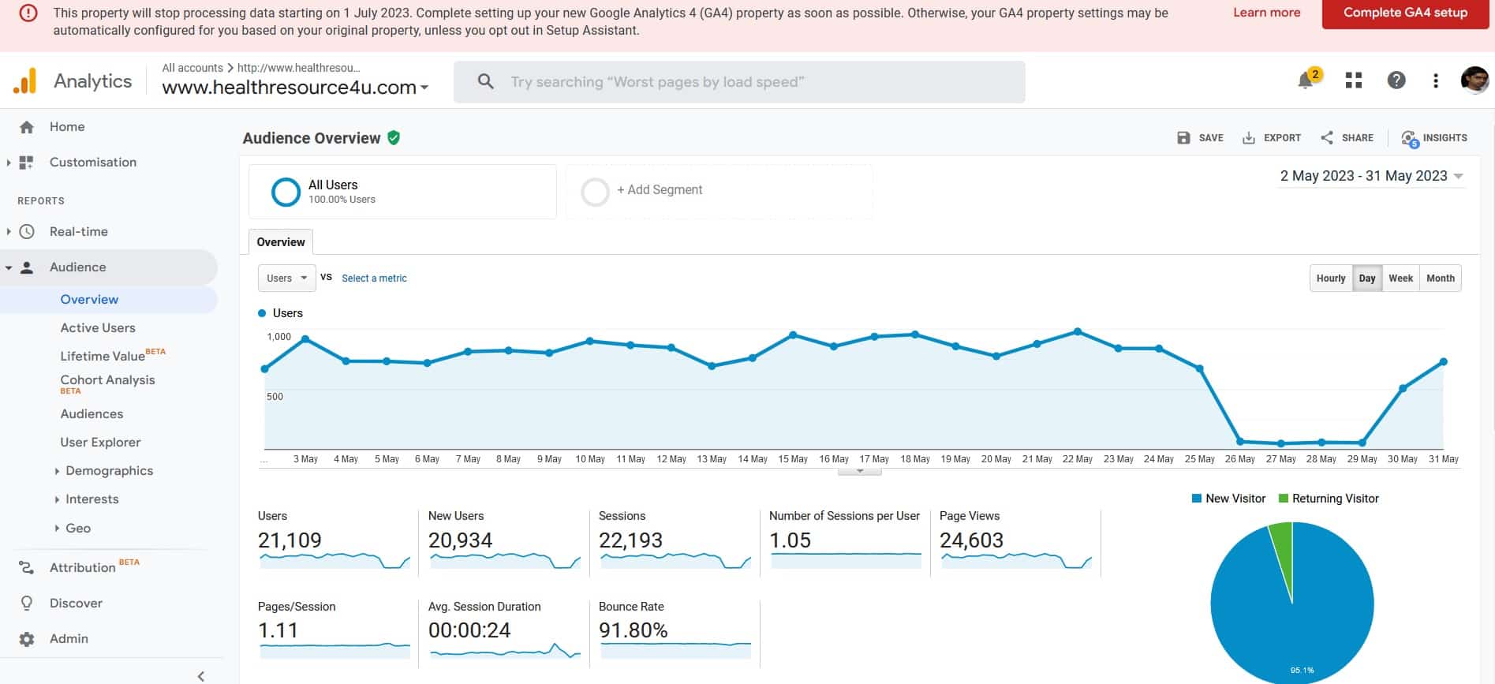Open the help question mark icon
Image resolution: width=1495 pixels, height=684 pixels.
[1396, 80]
